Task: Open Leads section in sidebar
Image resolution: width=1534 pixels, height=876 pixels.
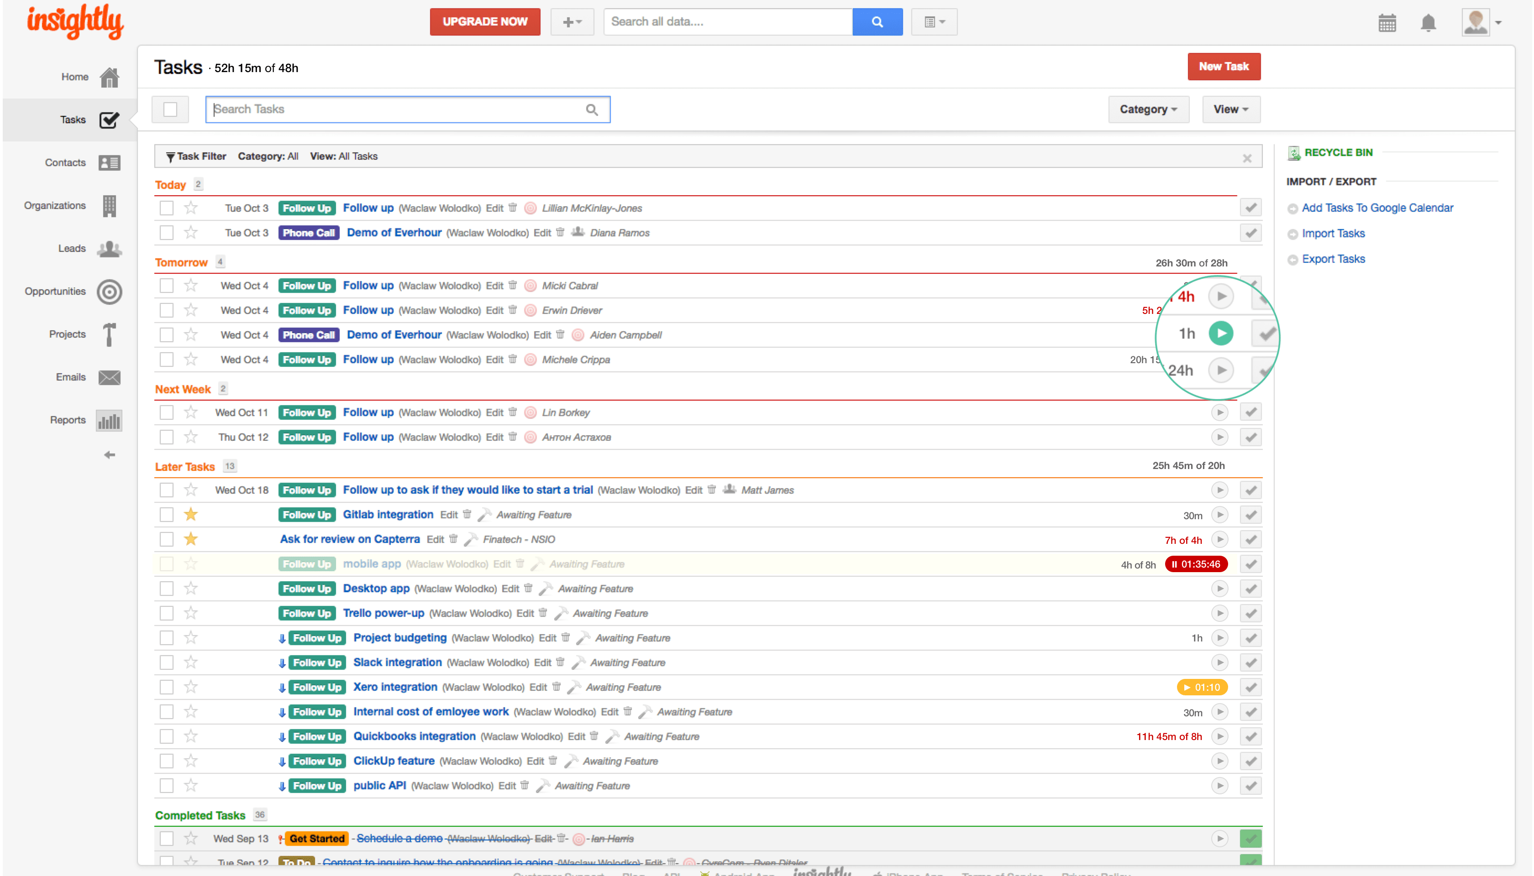Action: pyautogui.click(x=90, y=249)
